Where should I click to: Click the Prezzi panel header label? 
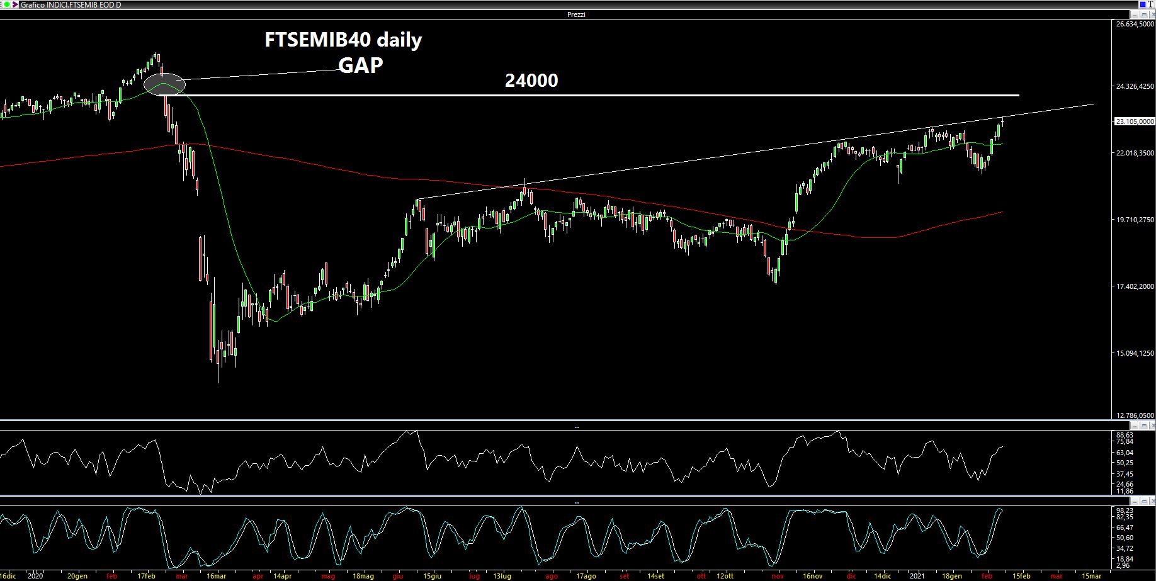576,14
